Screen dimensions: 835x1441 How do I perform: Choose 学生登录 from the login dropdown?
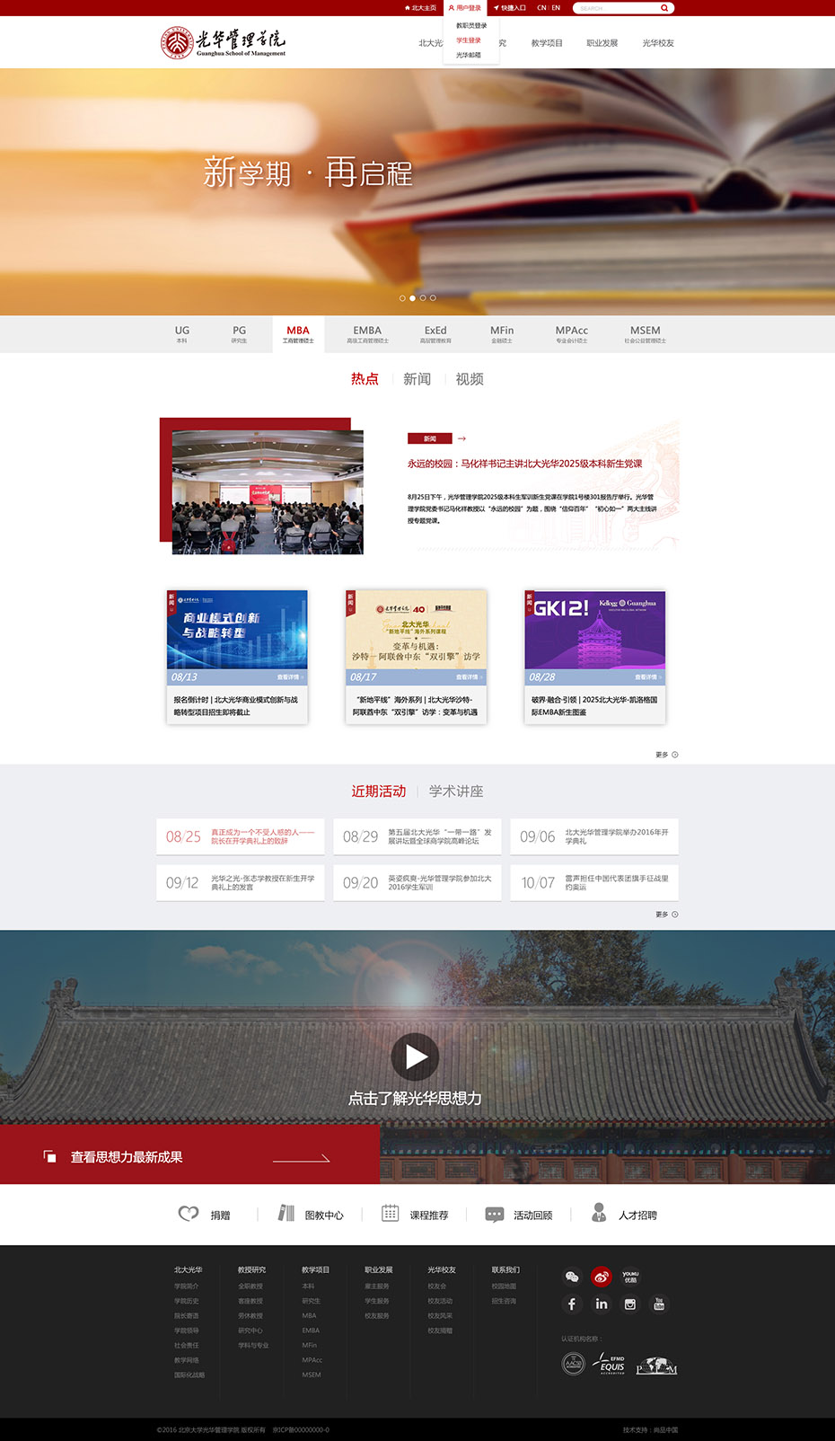[468, 40]
